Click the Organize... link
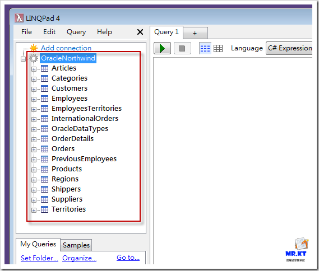Screen dimensions: 319x271 coord(80,258)
